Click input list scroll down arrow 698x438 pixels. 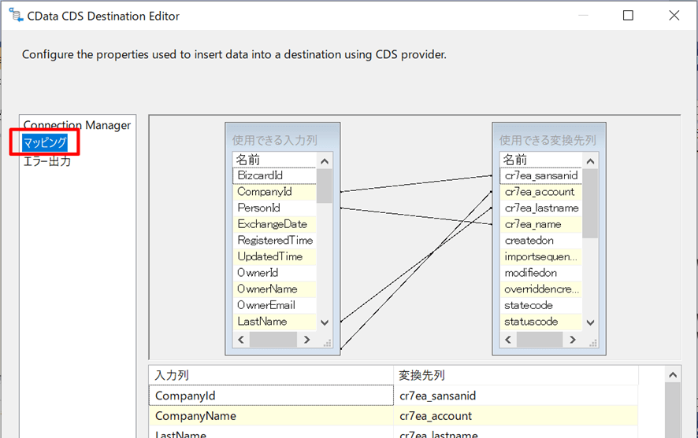tap(325, 322)
